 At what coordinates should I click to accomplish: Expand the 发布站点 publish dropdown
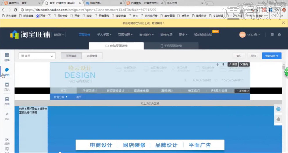coord(272,56)
